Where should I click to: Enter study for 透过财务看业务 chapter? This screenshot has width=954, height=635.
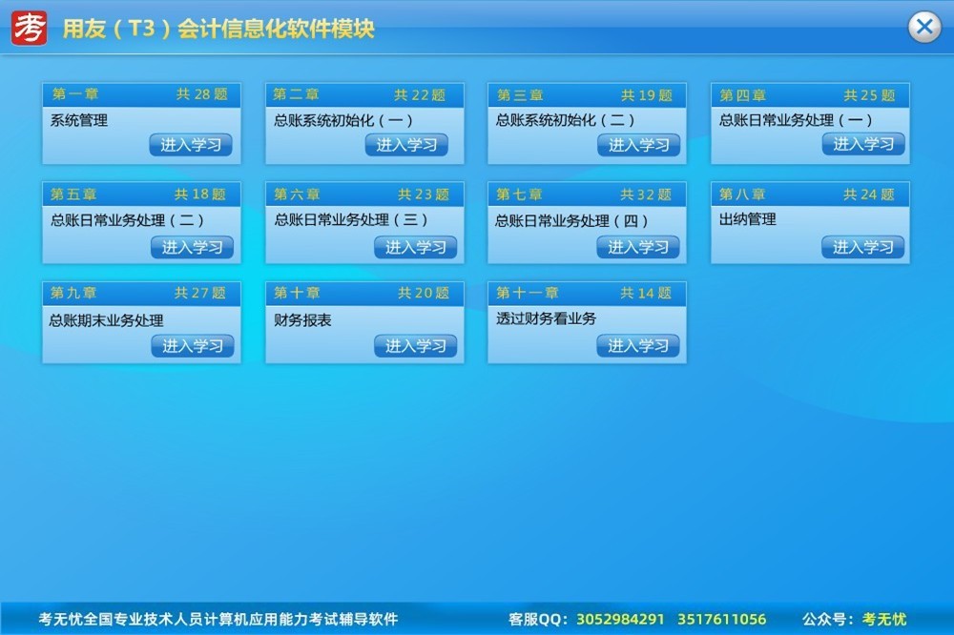[638, 345]
